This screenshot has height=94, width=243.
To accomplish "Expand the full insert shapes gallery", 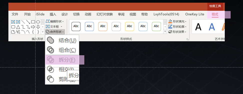I will point(43,32).
